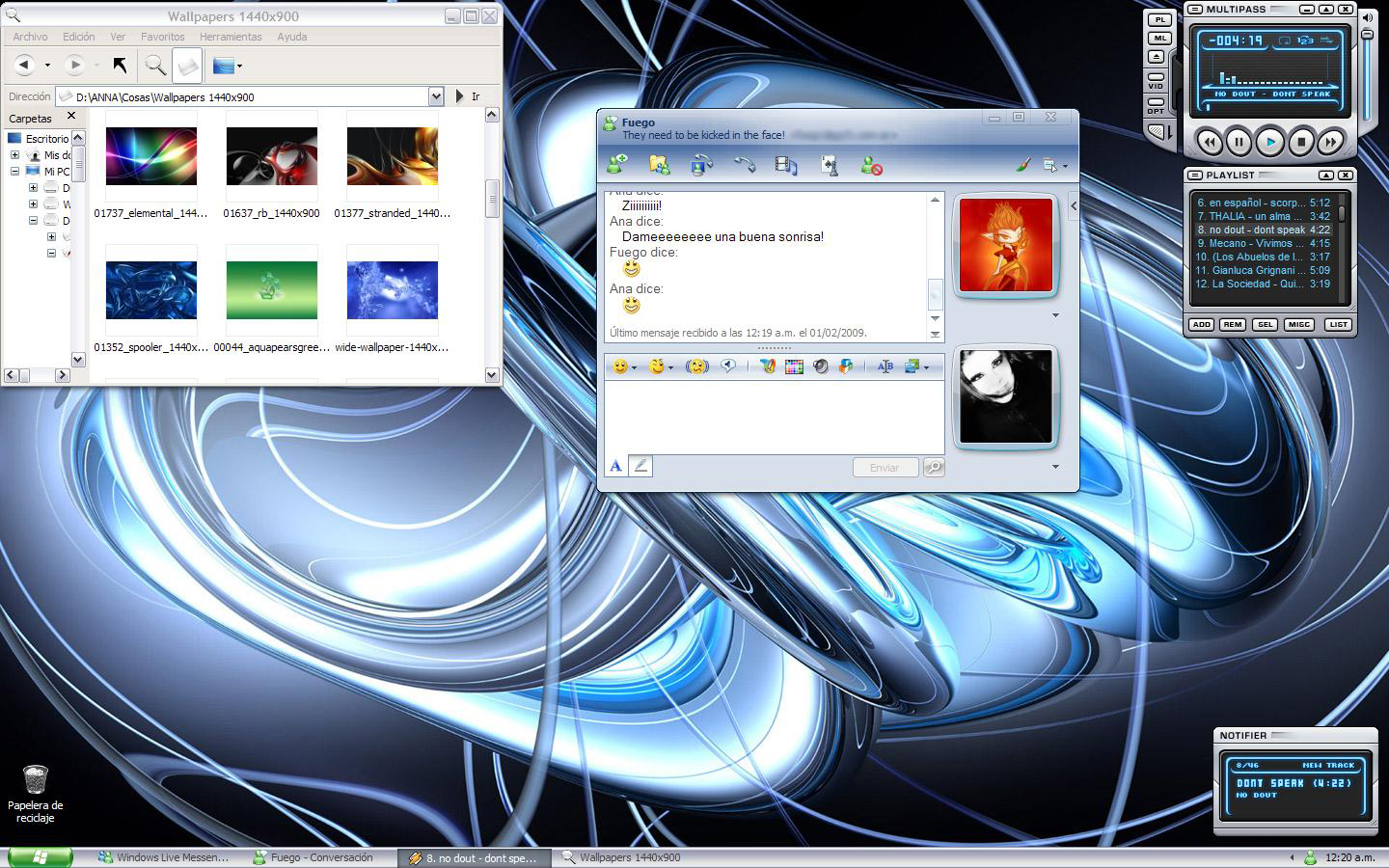This screenshot has height=868, width=1389.
Task: Open the Herramientas menu
Action: coord(231,37)
